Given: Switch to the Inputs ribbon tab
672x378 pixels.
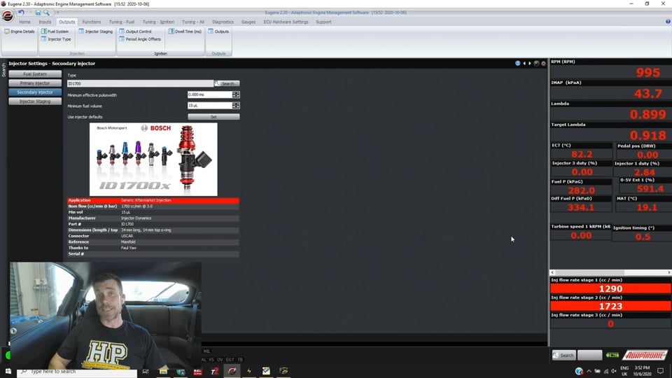Looking at the screenshot, I should point(45,22).
